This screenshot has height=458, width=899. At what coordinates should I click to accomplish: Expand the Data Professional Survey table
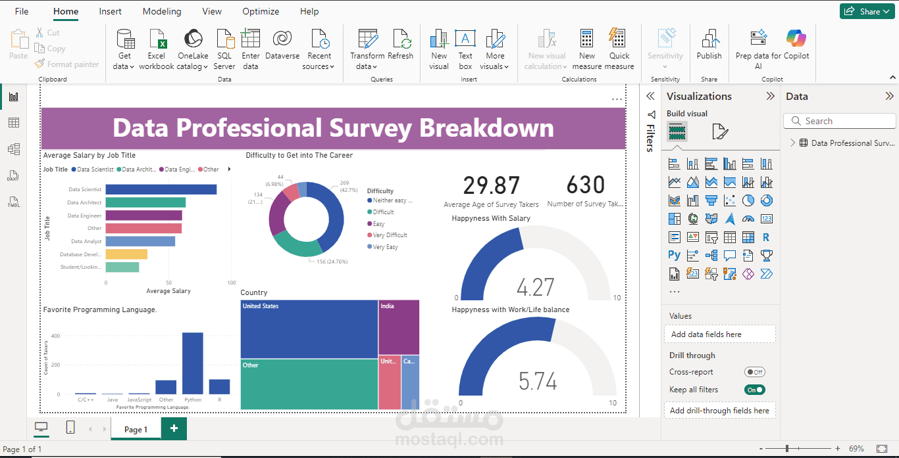pyautogui.click(x=792, y=143)
